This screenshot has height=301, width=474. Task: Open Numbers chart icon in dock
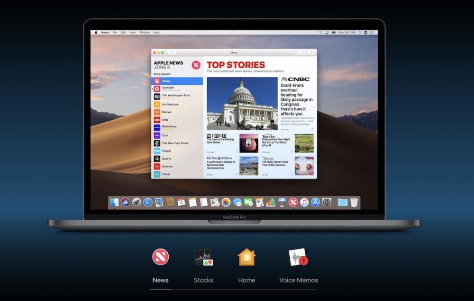[x=271, y=202]
